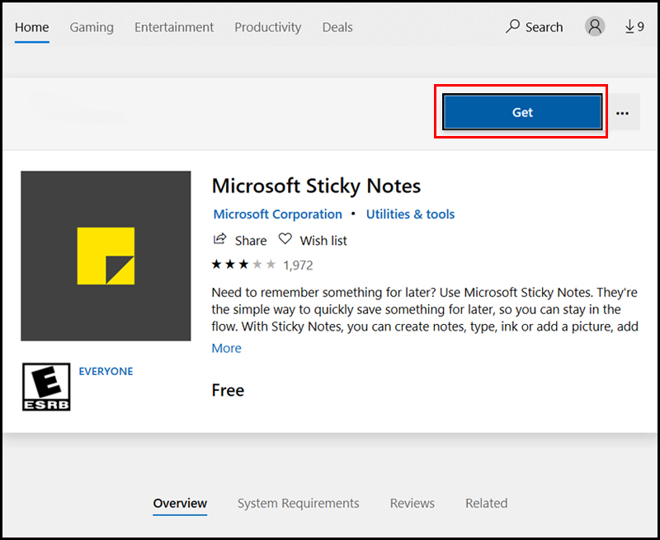The height and width of the screenshot is (540, 660).
Task: Open the Deals tab
Action: [337, 27]
